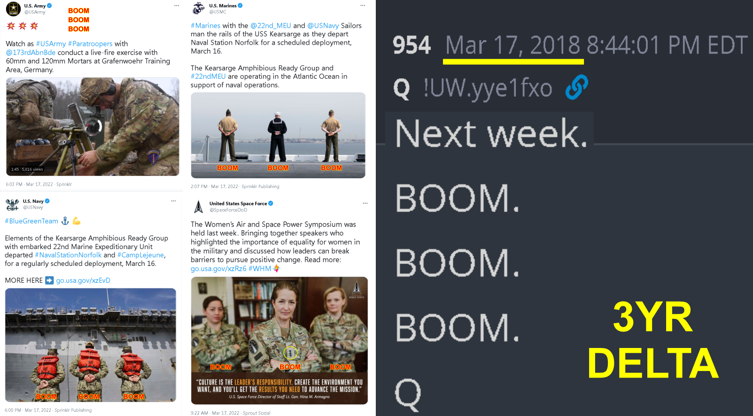Open the three-dot menu on the Navy tweet
Screen dimensions: 753x416
point(173,201)
